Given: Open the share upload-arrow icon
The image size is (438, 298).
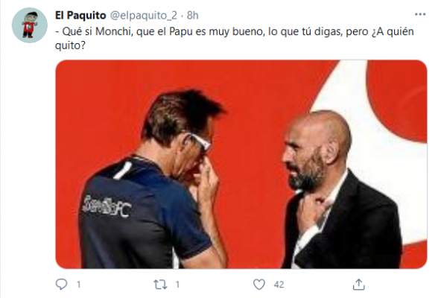Looking at the screenshot, I should (x=359, y=285).
